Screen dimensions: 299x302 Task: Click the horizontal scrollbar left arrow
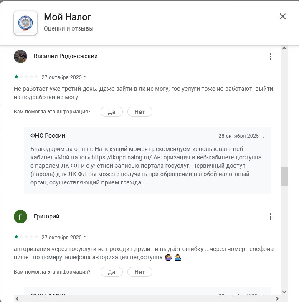(17, 298)
